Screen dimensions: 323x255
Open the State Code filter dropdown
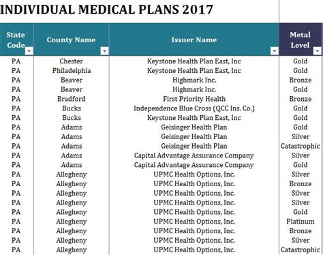click(29, 51)
